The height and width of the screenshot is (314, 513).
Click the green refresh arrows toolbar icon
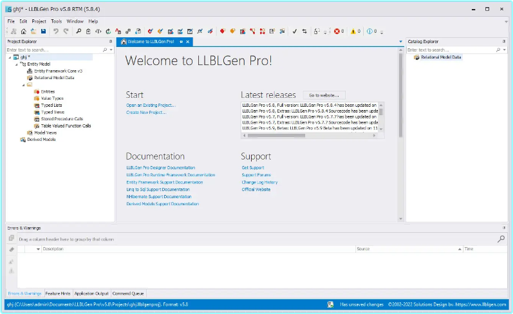(x=108, y=32)
